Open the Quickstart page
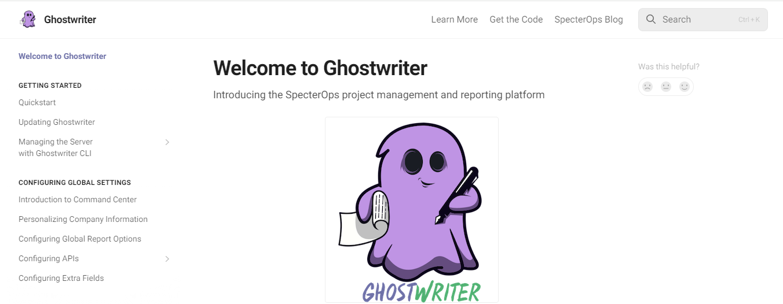This screenshot has height=304, width=783. coord(37,102)
